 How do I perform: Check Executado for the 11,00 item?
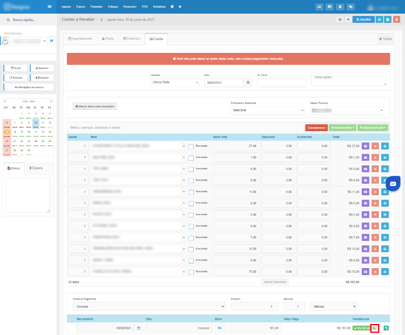(x=191, y=192)
